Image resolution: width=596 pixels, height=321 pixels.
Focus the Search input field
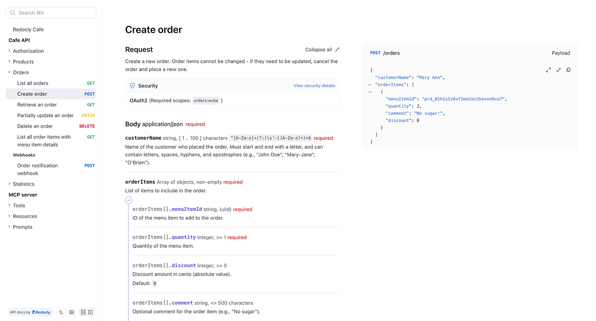tap(51, 13)
